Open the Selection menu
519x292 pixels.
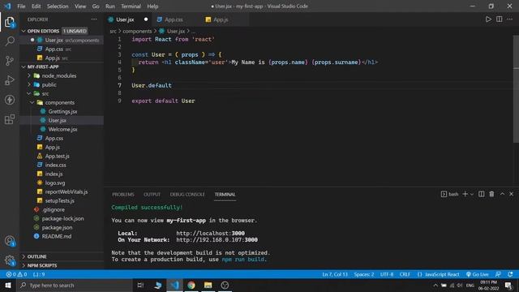coord(58,6)
